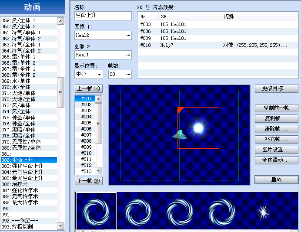301x232 pixels.
Task: Select SE row #003 105-Heal01
Action: click(x=217, y=25)
